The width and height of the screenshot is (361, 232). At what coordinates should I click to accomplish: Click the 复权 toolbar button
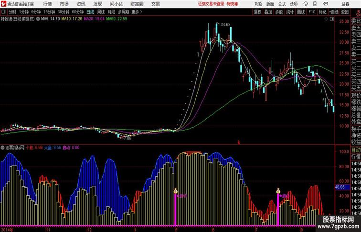click(257, 12)
